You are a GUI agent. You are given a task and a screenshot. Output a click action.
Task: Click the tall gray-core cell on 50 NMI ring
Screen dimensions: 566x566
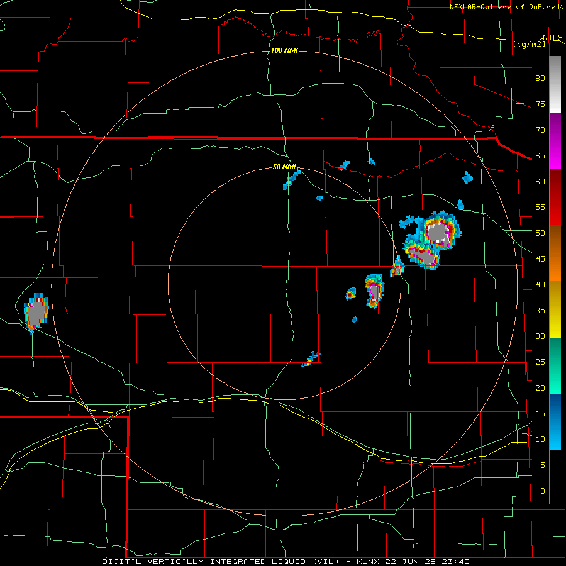pyautogui.click(x=374, y=291)
